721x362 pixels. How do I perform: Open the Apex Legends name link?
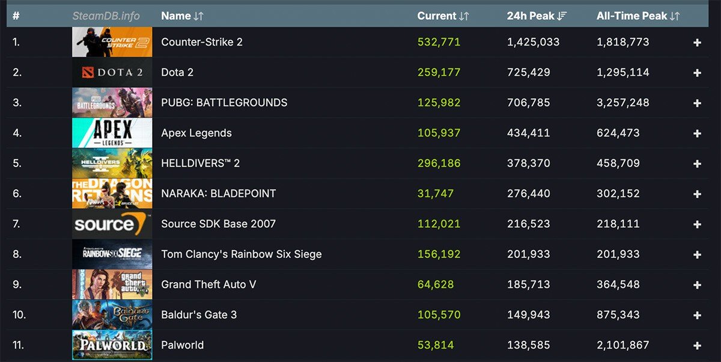[196, 133]
